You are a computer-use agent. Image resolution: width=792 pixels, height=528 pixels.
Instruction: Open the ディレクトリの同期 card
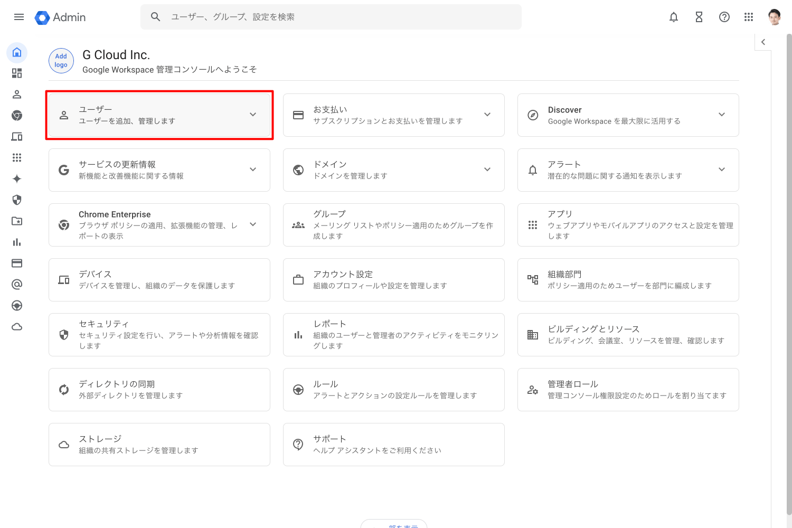159,390
